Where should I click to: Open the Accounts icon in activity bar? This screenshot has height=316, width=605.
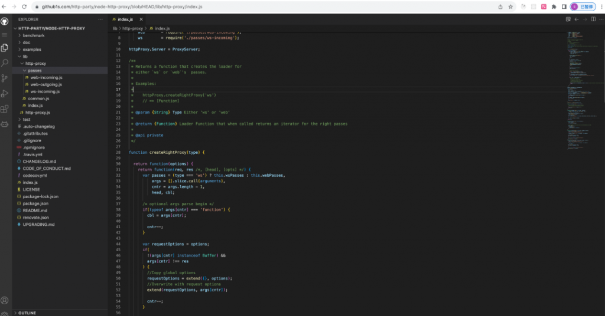click(5, 300)
